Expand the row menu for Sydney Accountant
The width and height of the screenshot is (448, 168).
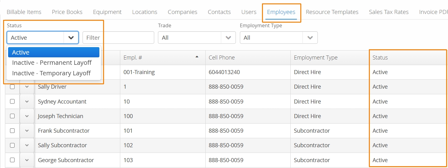pos(27,101)
